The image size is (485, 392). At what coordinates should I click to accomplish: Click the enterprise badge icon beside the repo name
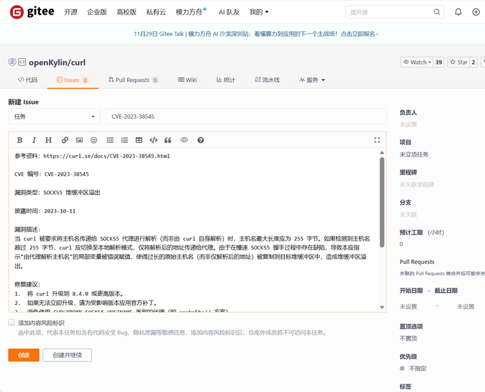pos(12,62)
